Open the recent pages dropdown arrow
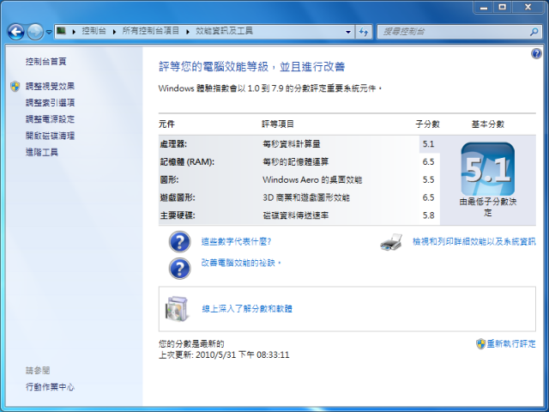This screenshot has height=412, width=549. pos(49,32)
